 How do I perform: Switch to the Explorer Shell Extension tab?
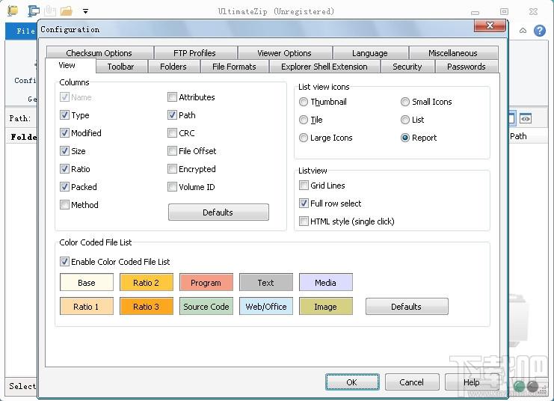(x=324, y=67)
